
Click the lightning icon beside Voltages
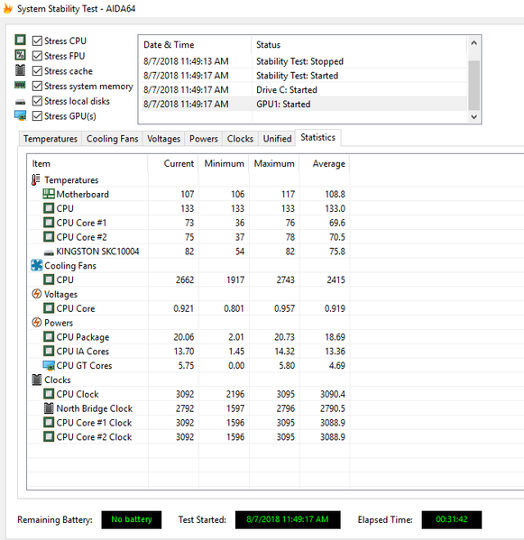[x=36, y=294]
